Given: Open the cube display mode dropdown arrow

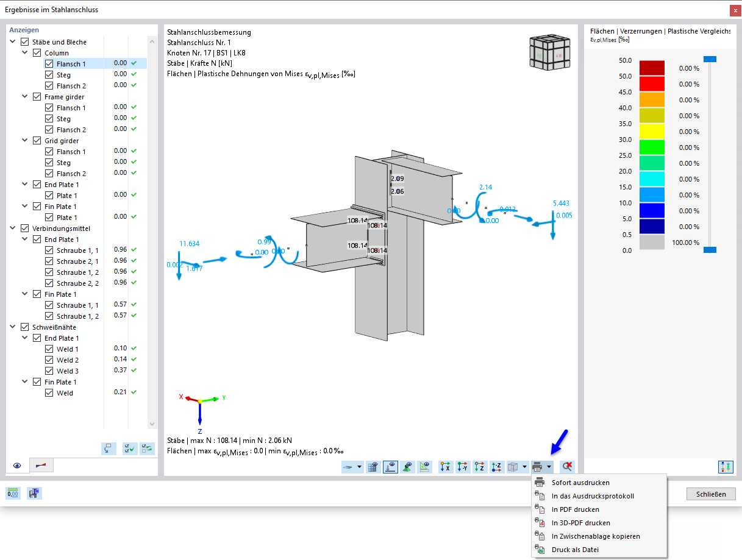Looking at the screenshot, I should point(525,467).
